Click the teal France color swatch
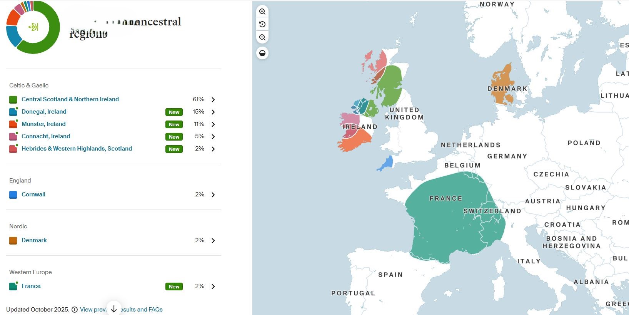 (x=13, y=287)
